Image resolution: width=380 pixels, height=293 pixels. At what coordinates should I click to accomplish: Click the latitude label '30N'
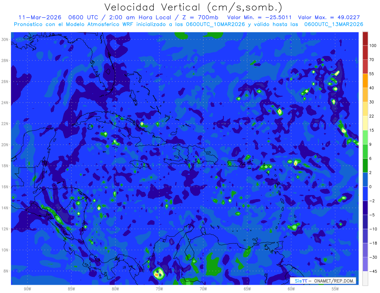tap(5, 40)
